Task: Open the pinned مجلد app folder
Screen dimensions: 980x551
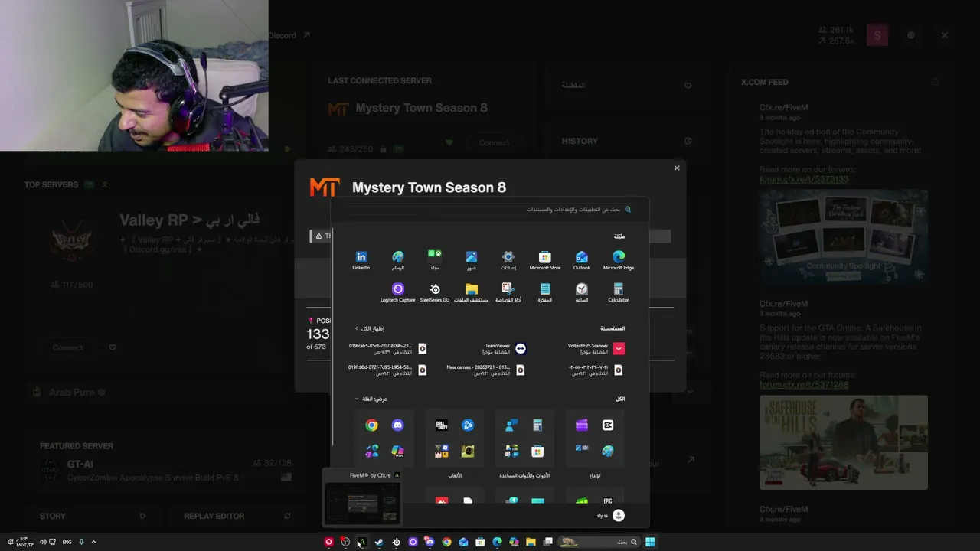Action: tap(435, 260)
